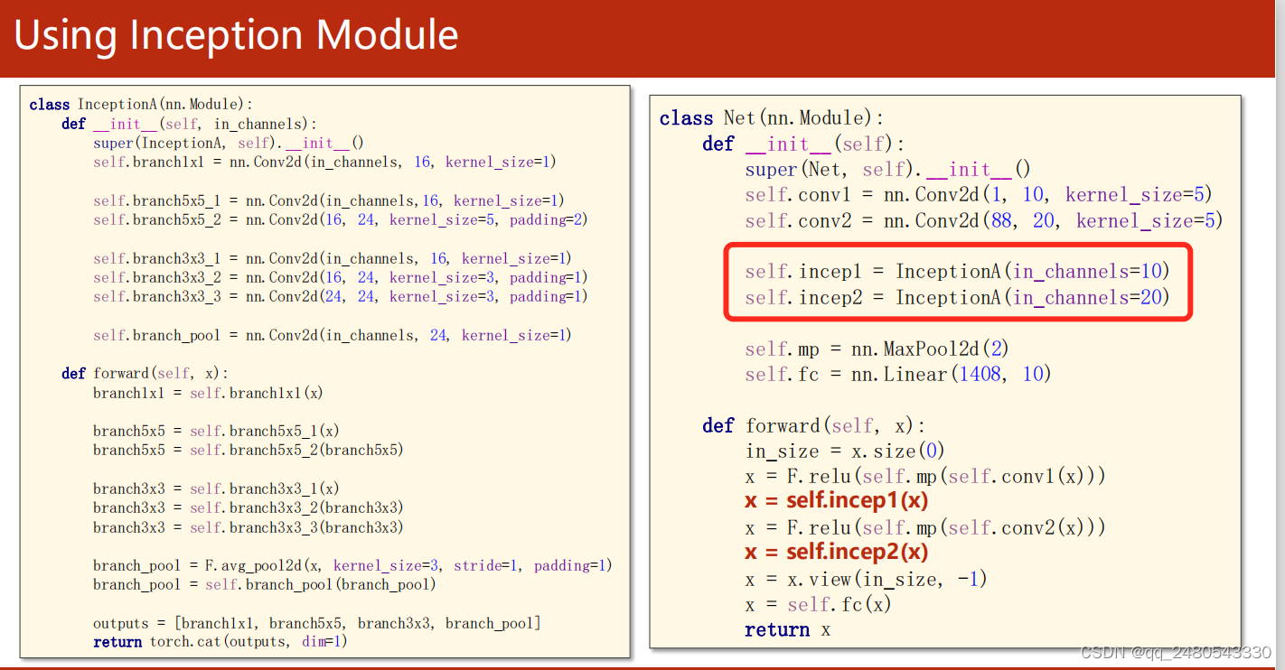Viewport: 1285px width, 670px height.
Task: Click 'x = F.relu(self.mp(self.conv1(x)))' line
Action: point(925,476)
